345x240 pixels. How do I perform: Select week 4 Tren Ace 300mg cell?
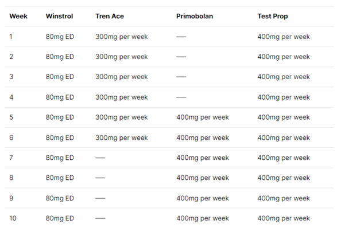pos(122,97)
